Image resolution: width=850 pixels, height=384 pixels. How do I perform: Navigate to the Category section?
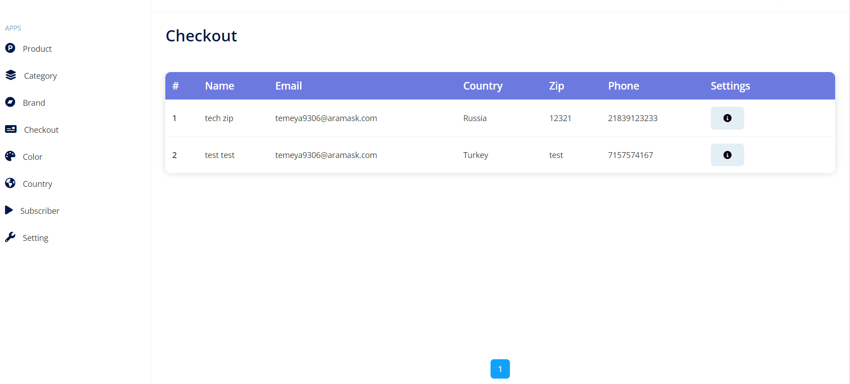click(40, 76)
